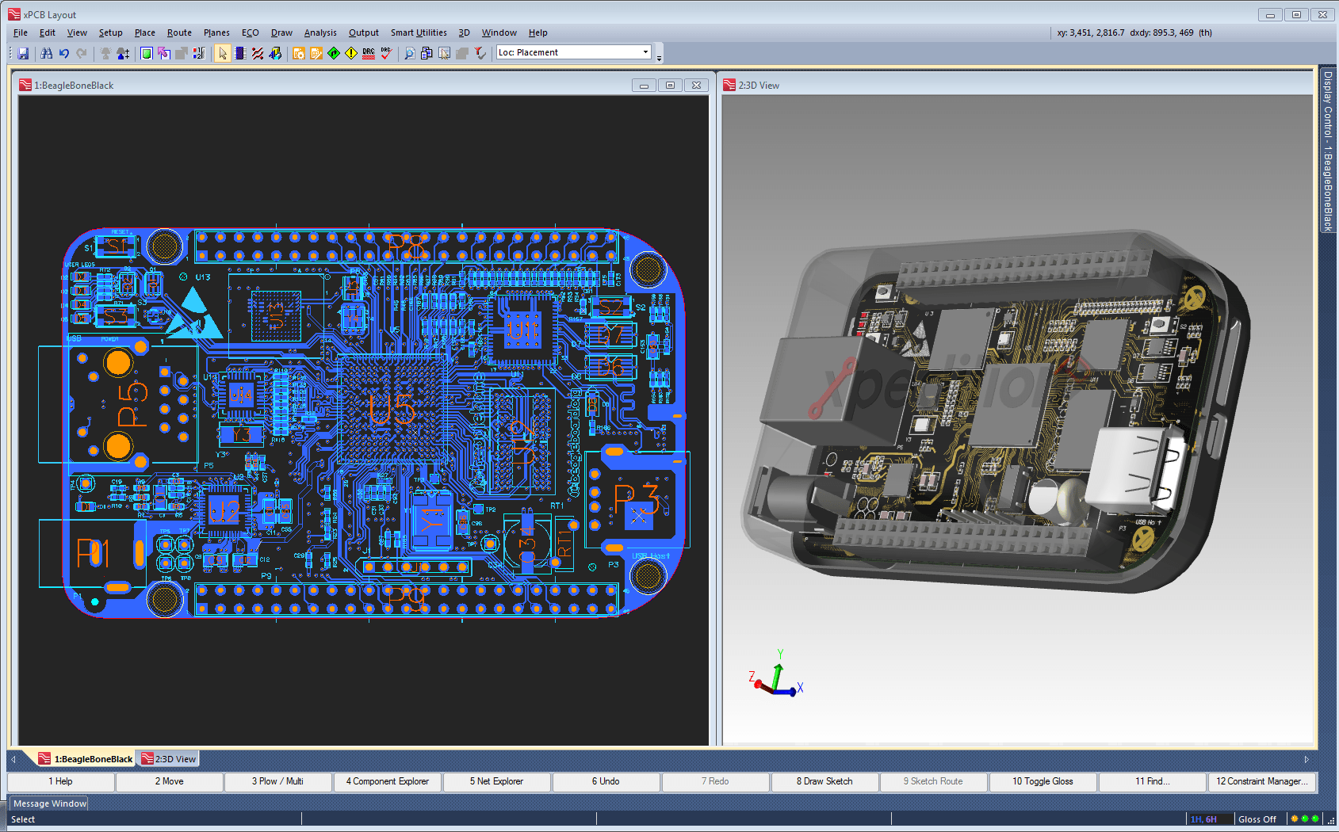
Task: Click the 4 Component Explorer button
Action: point(388,781)
